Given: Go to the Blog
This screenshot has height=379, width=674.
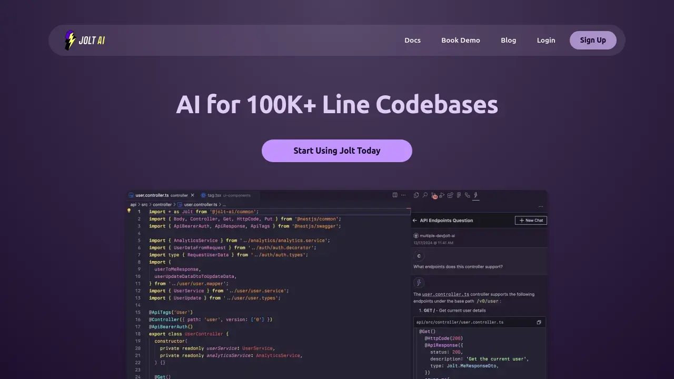Looking at the screenshot, I should point(509,40).
